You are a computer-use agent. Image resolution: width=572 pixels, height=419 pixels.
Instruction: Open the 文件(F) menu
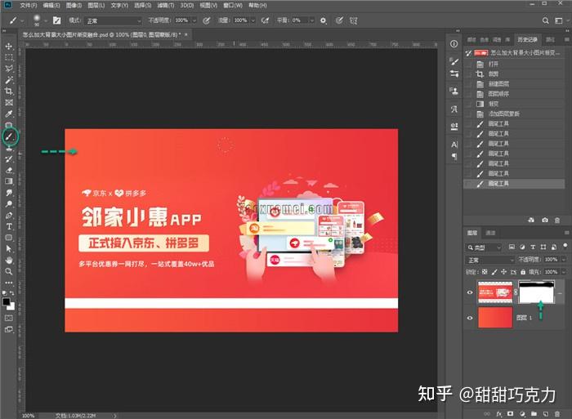click(x=29, y=6)
